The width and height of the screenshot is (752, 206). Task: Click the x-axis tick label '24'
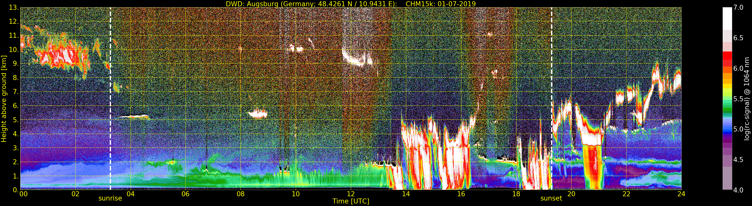(681, 194)
